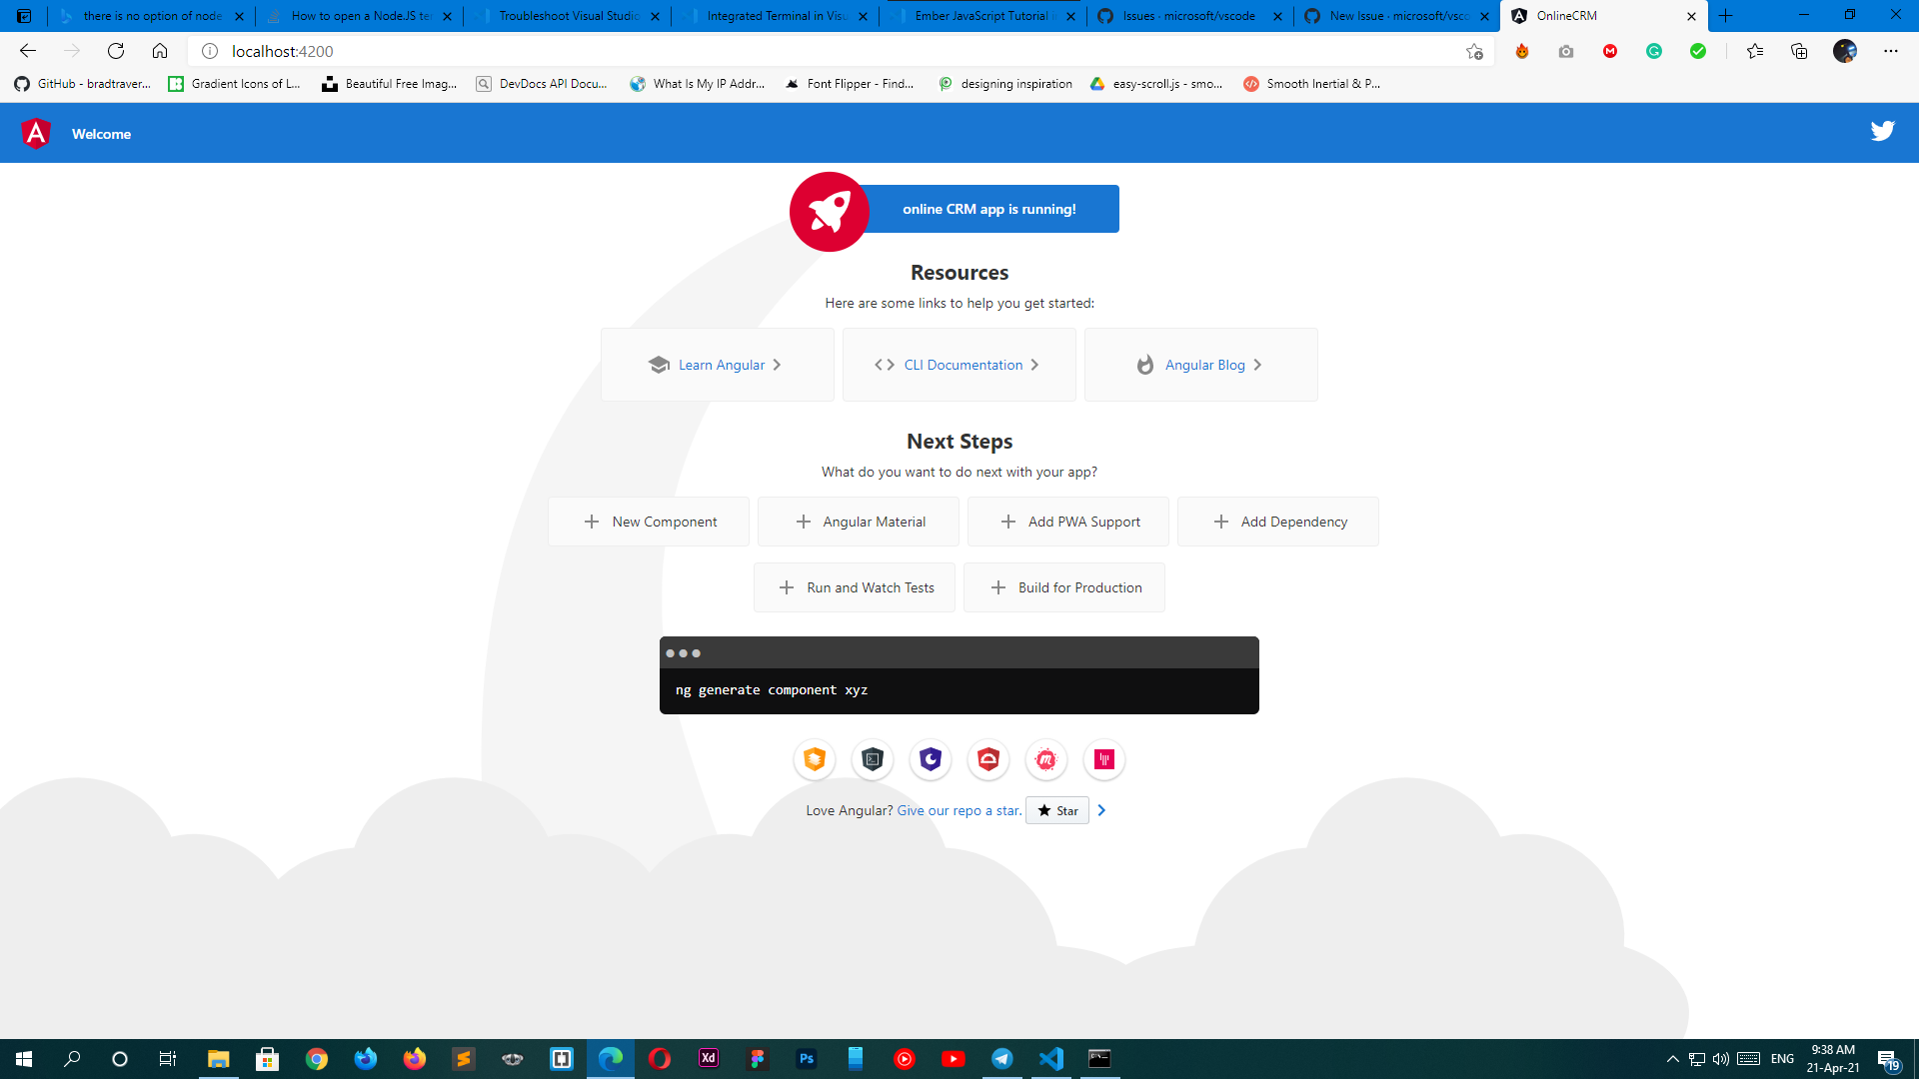Click the Meetup community icon
The image size is (1919, 1079).
click(1046, 760)
